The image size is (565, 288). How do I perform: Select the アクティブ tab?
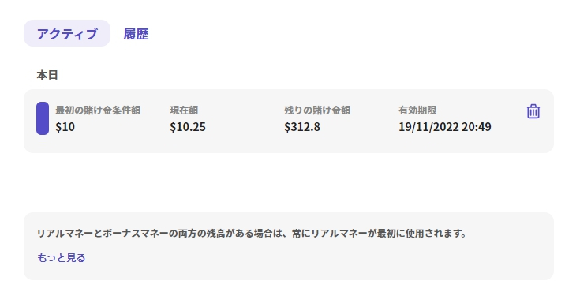[x=67, y=33]
